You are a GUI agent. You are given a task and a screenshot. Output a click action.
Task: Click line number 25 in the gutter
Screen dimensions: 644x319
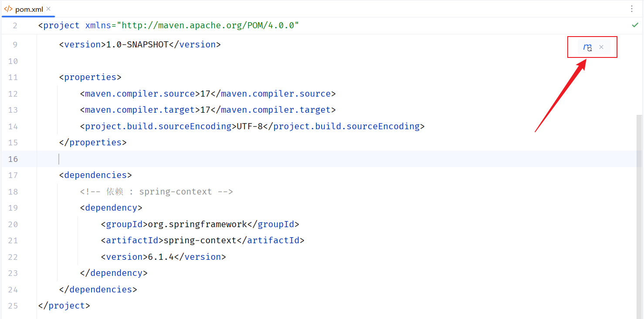point(13,306)
